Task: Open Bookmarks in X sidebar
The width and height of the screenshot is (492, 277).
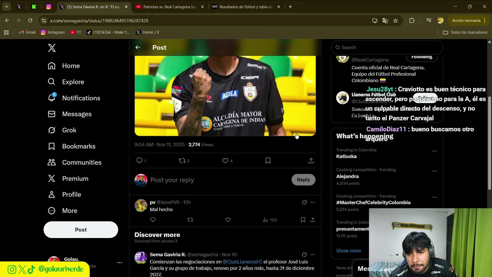Action: [71, 147]
